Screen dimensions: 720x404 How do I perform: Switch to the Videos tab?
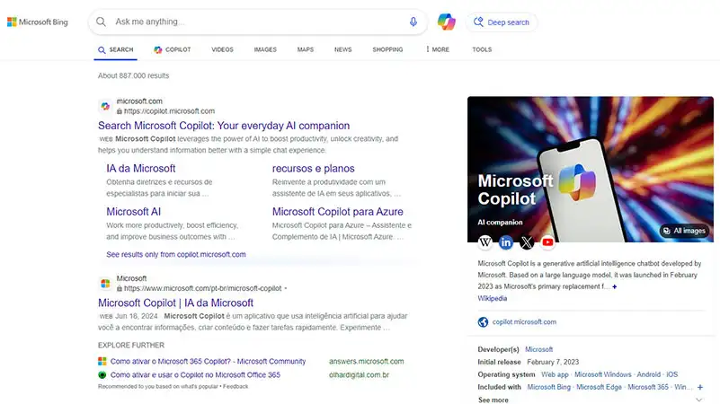(222, 49)
